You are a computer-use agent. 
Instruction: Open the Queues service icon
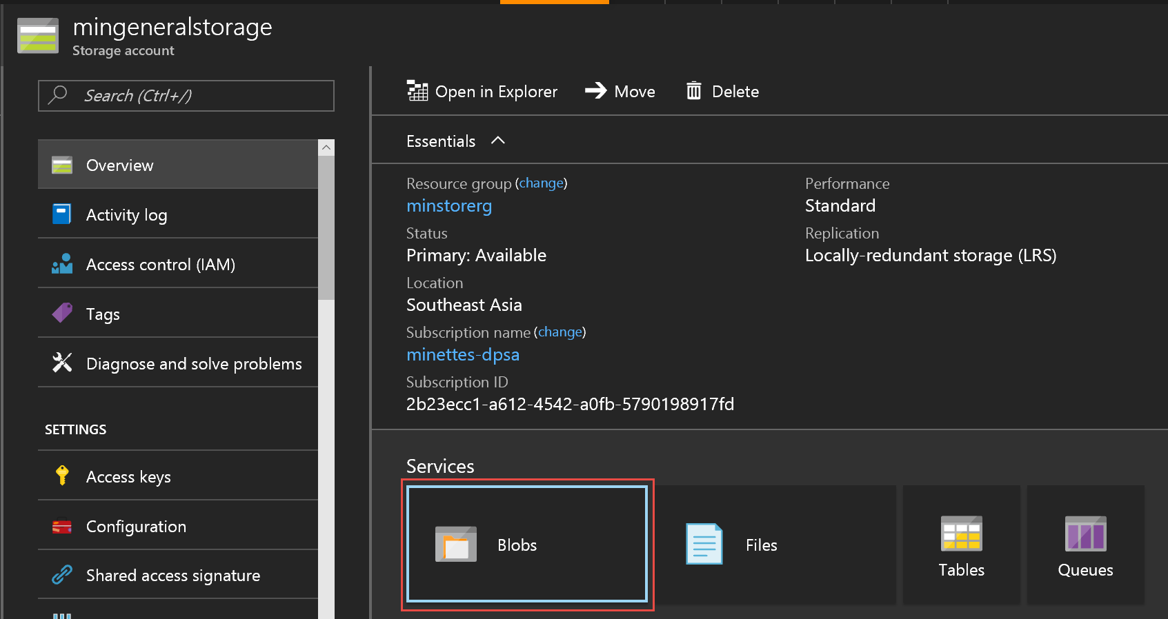[1085, 534]
